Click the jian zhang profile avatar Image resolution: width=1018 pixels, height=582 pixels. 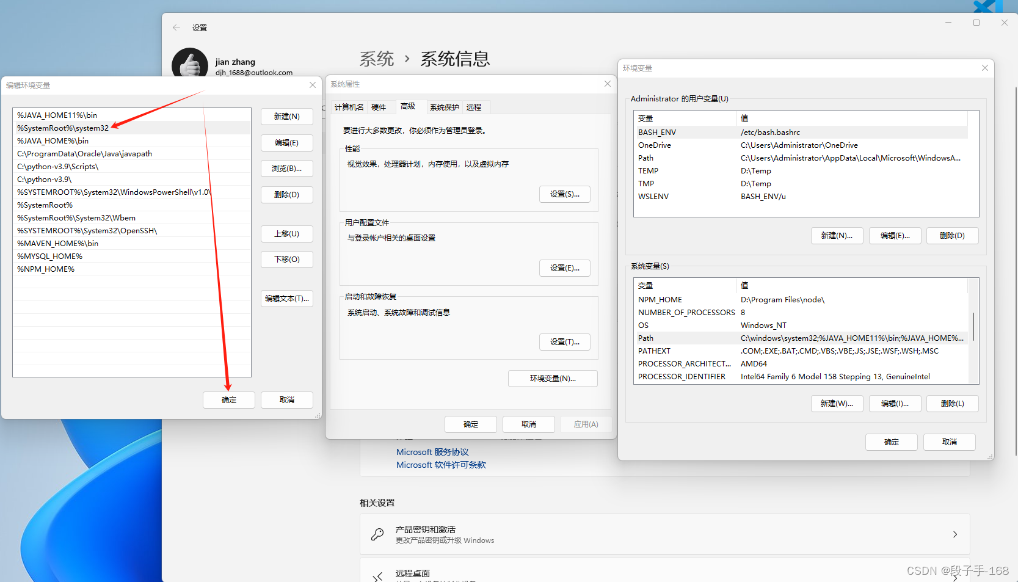click(x=190, y=62)
